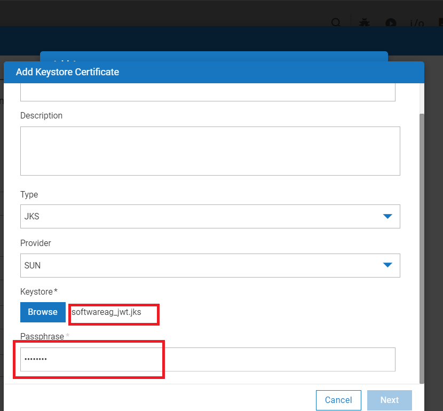Click the debug bug icon
443x411 pixels.
[365, 23]
